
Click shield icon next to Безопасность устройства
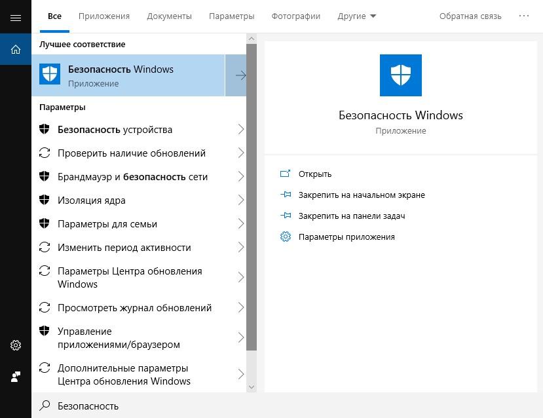[x=45, y=129]
